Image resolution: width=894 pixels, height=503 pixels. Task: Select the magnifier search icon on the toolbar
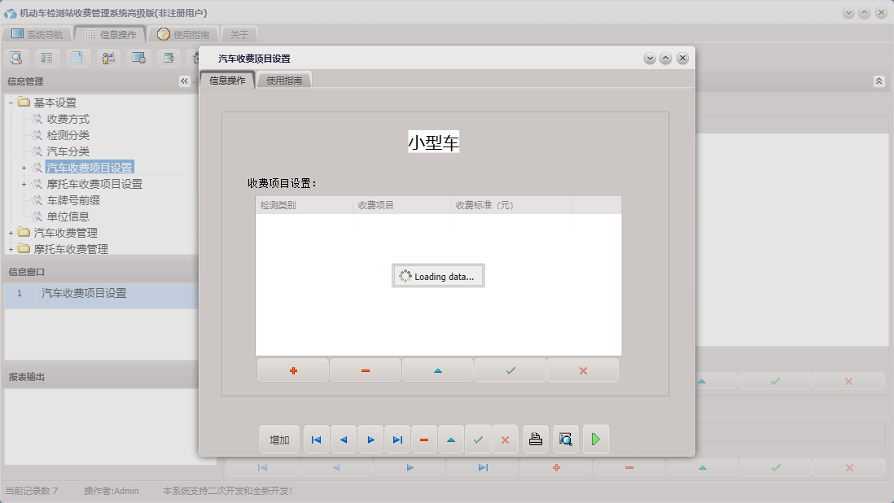(x=16, y=57)
